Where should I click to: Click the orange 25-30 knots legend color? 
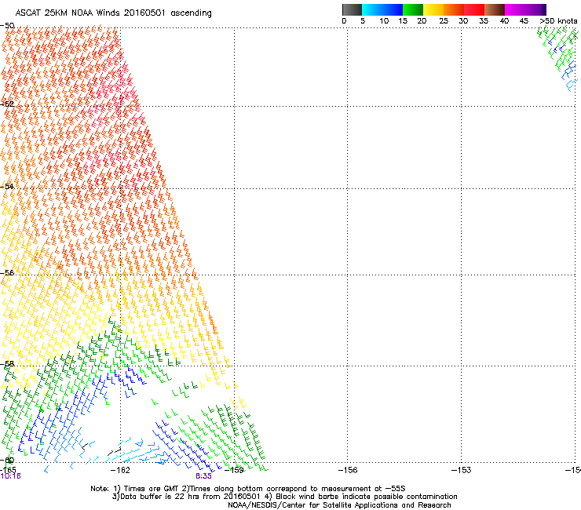tap(454, 9)
